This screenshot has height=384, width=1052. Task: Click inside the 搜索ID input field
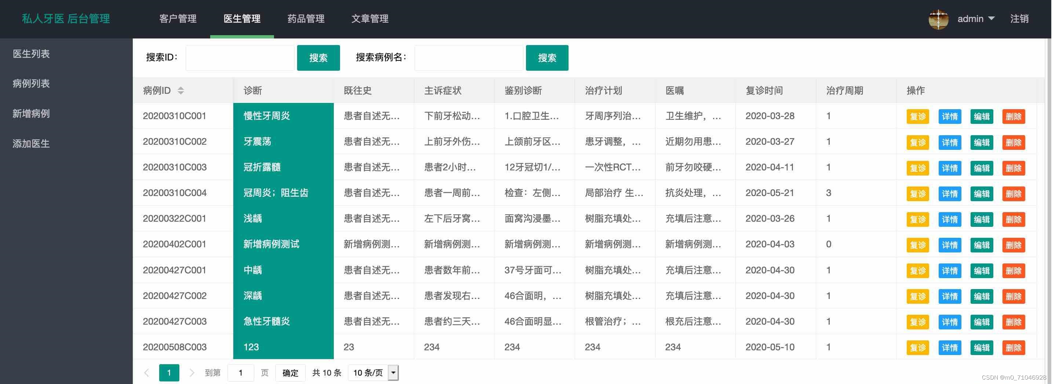coord(240,58)
